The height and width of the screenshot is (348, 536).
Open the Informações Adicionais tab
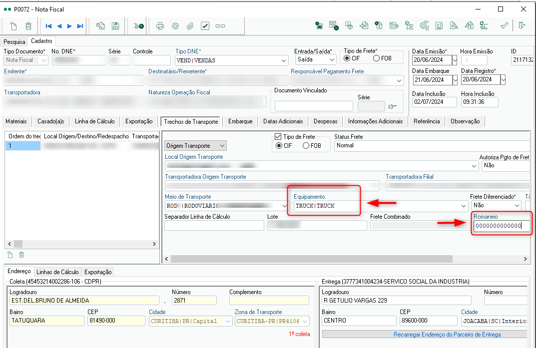[375, 121]
